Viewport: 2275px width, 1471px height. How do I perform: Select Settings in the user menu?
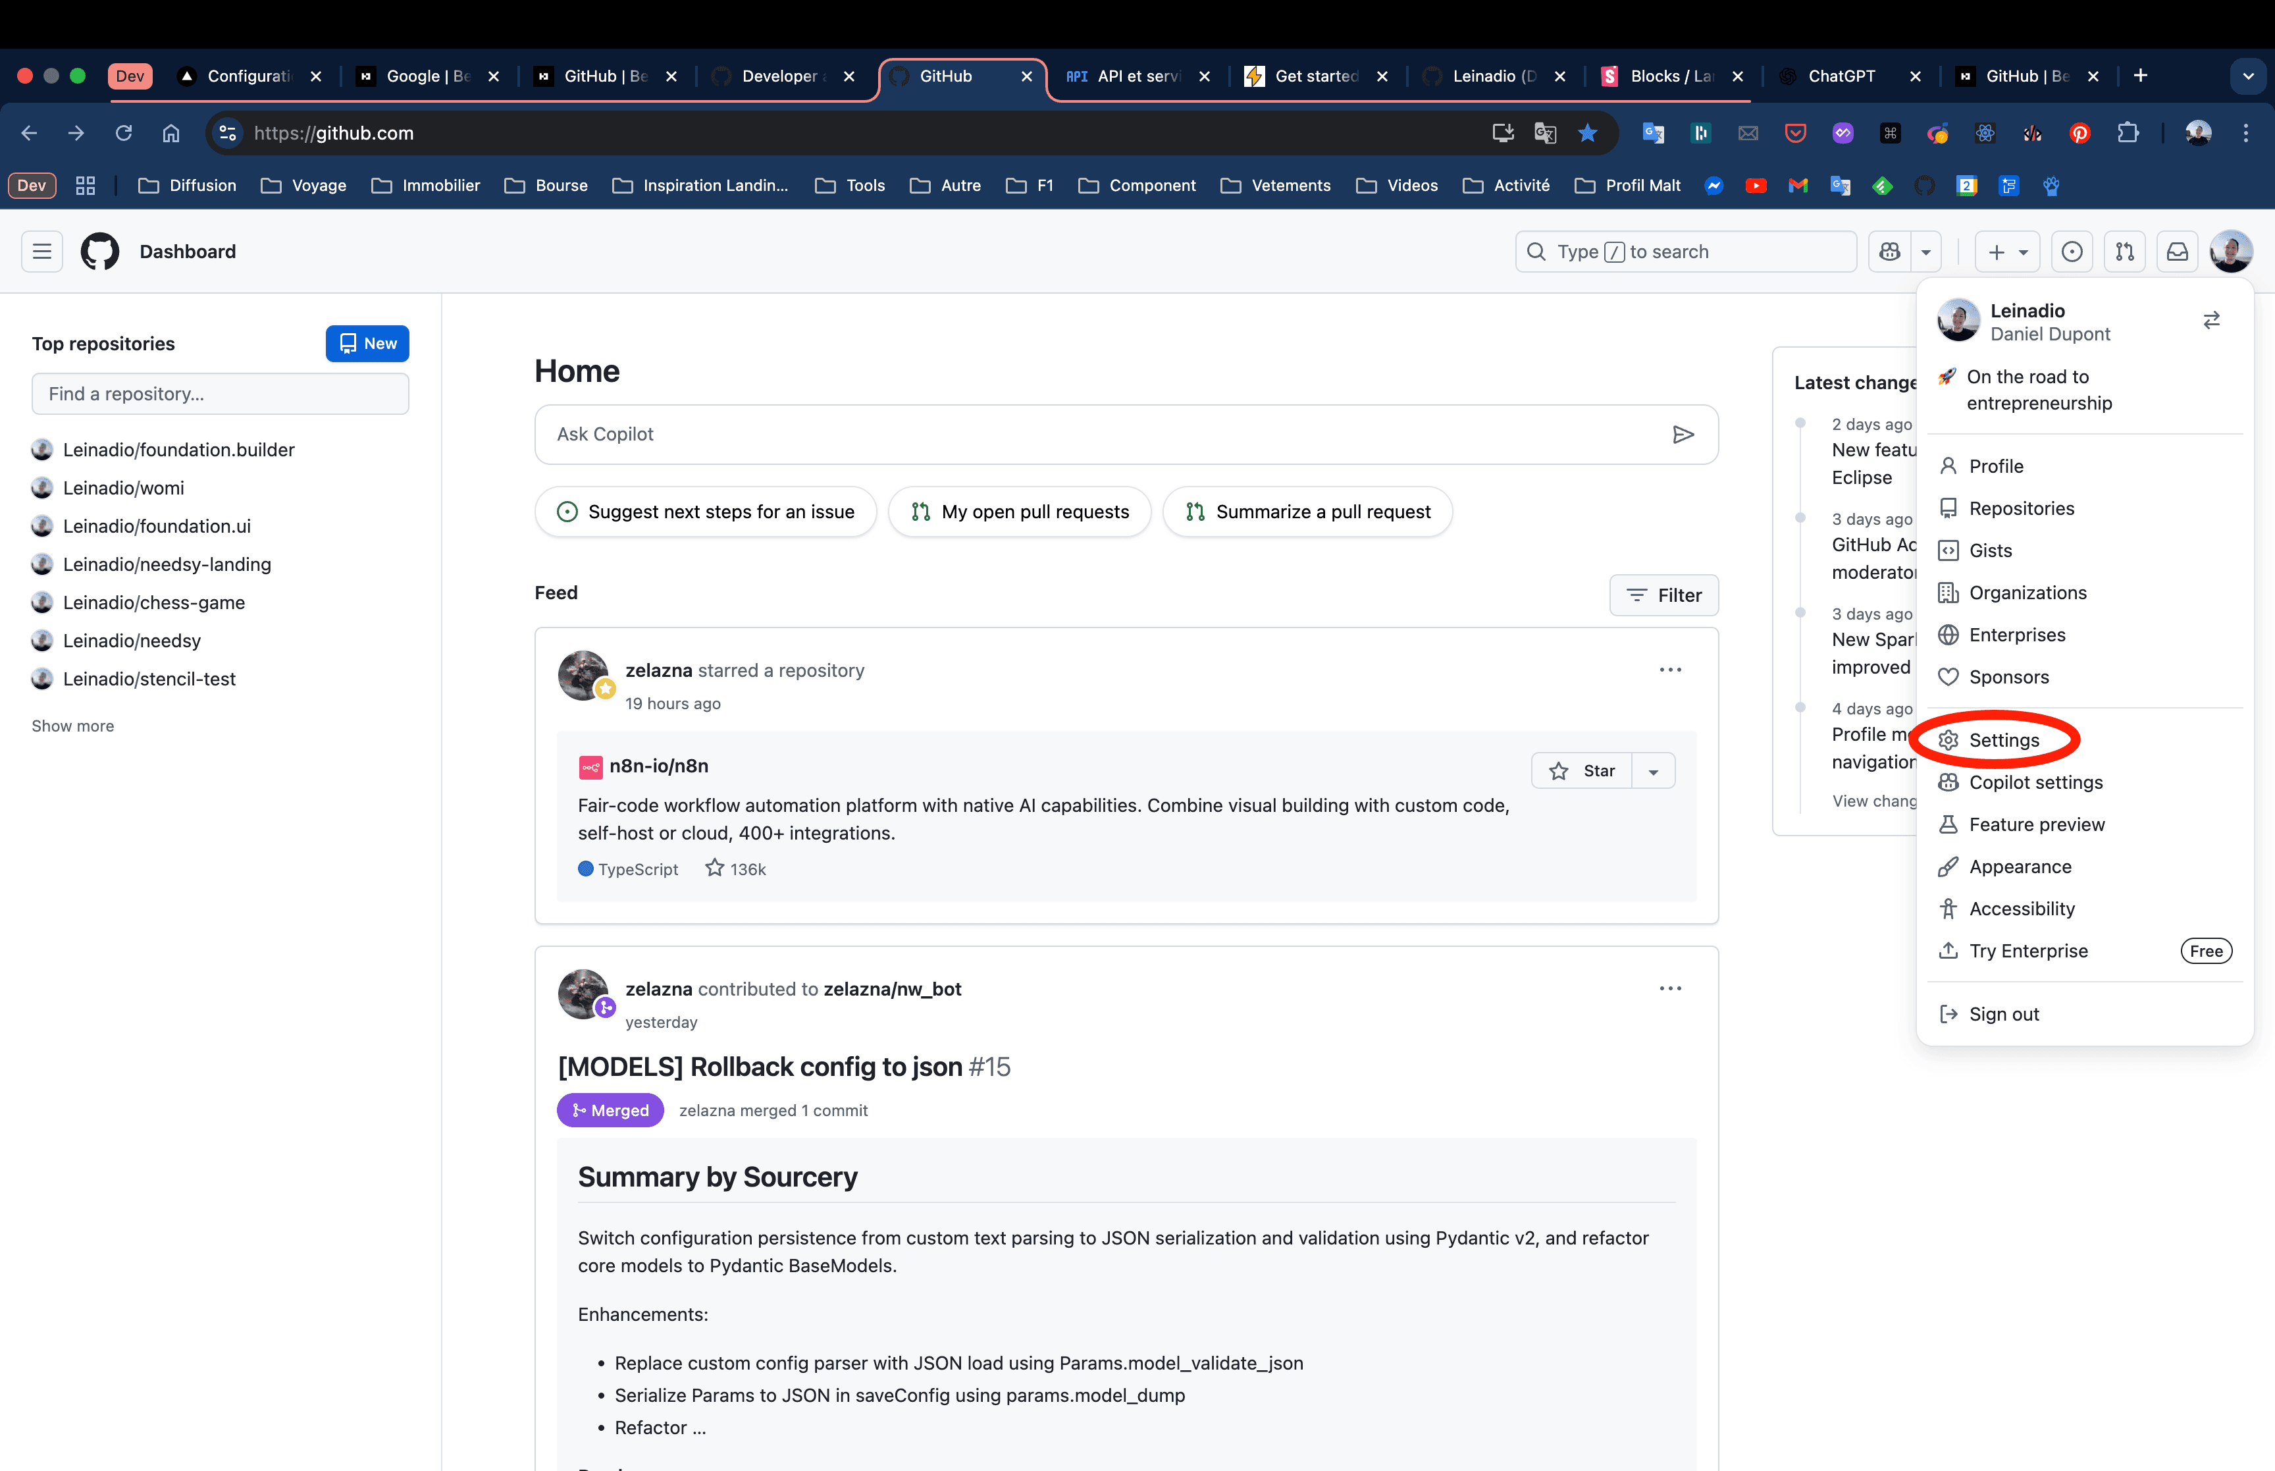2003,740
